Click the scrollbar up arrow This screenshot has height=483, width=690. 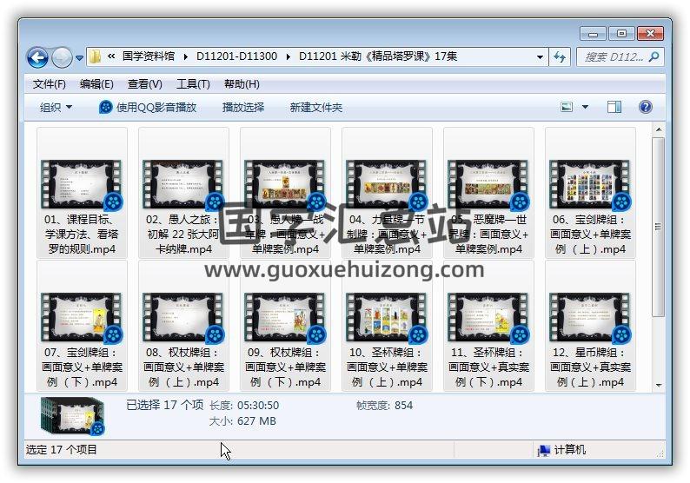pos(659,129)
